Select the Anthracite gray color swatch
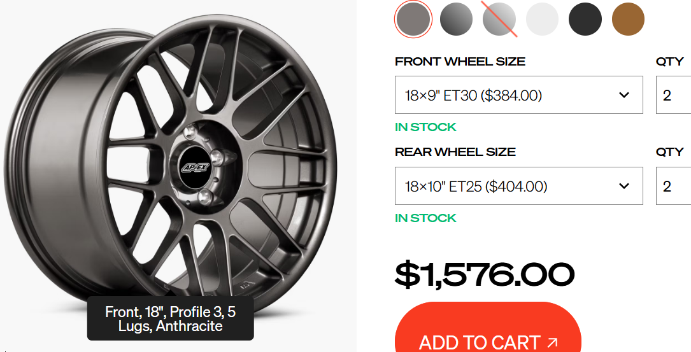This screenshot has width=691, height=352. [414, 19]
